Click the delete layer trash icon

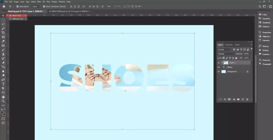click(247, 99)
